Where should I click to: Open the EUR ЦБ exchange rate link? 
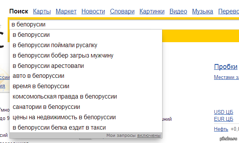click(x=224, y=119)
